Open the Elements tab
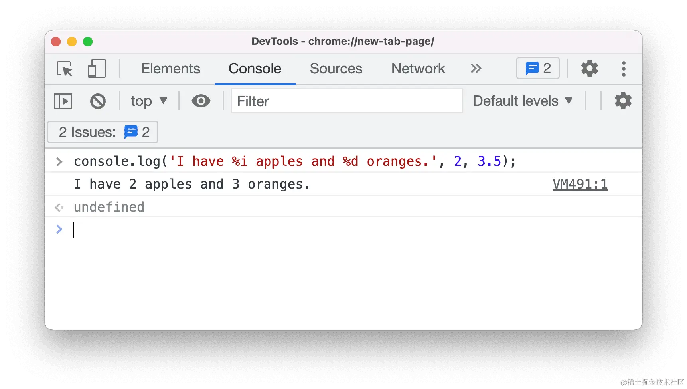Viewport: 687px width, 389px height. click(171, 69)
